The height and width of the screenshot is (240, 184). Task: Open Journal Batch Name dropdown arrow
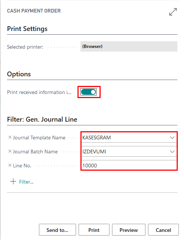click(172, 152)
